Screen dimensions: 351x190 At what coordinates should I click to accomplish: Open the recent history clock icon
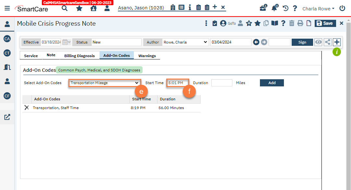pos(286,8)
